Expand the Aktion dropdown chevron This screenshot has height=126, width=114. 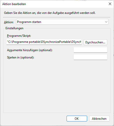pos(106,22)
